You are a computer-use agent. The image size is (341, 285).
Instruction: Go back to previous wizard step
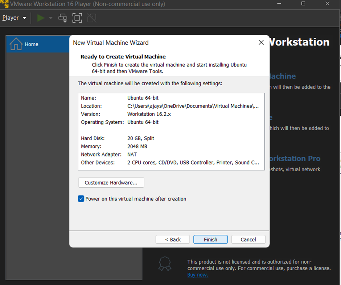tap(173, 240)
